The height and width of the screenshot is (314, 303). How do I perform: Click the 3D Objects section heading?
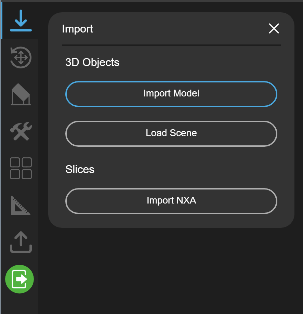pyautogui.click(x=92, y=63)
